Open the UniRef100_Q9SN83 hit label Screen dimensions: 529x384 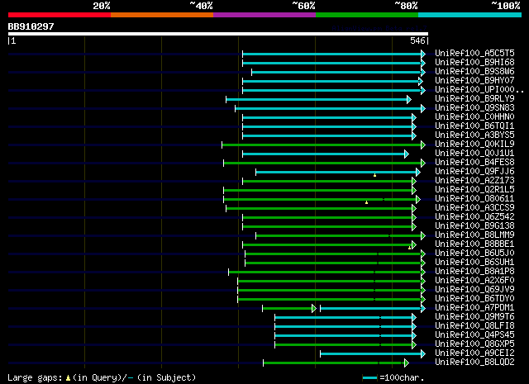click(x=474, y=108)
